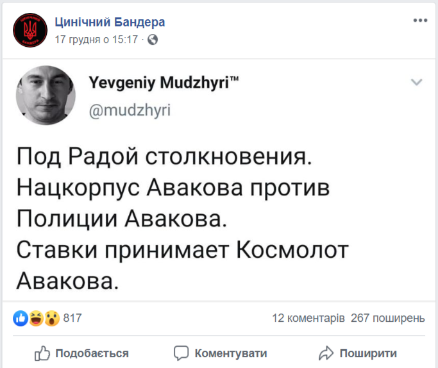
Task: Click the outlined thumbs-up Like icon
Action: point(42,353)
